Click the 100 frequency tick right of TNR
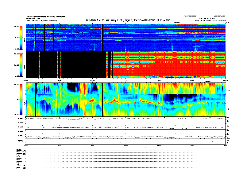 pos(229,90)
